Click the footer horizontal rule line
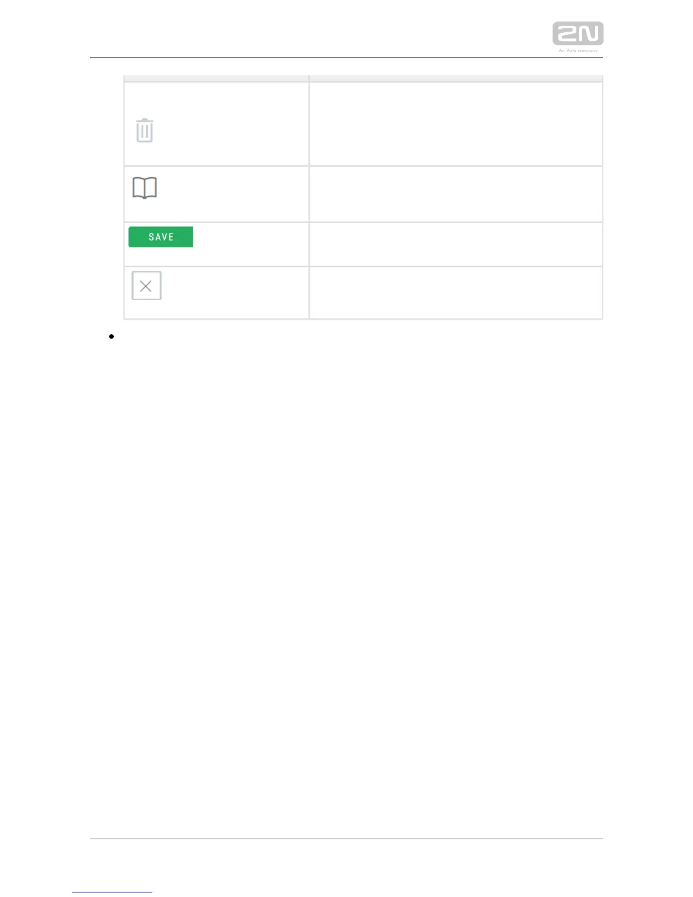The image size is (693, 897). [346, 838]
